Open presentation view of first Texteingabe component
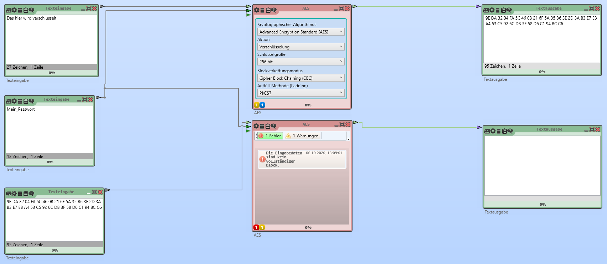Viewport: 607px width, 264px height. (9, 10)
